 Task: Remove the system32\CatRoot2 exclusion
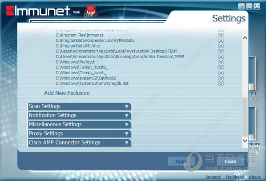(x=221, y=78)
